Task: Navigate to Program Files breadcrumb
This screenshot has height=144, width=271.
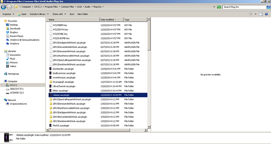Action: coord(51,7)
